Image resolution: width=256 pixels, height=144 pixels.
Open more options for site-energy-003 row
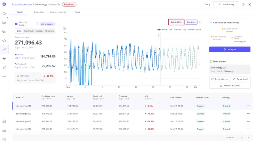[248, 121]
